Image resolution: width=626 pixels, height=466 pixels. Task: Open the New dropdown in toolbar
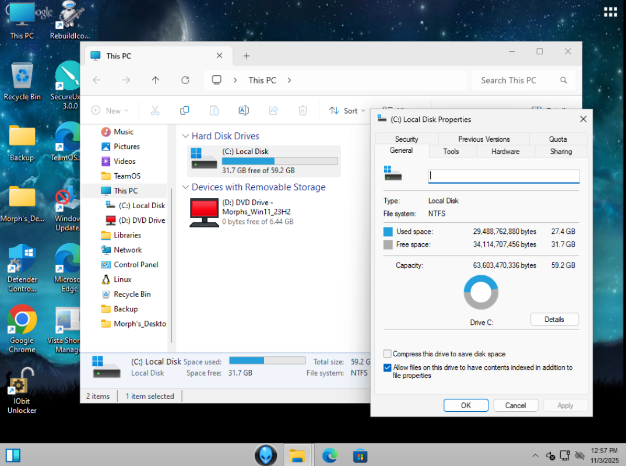(110, 110)
